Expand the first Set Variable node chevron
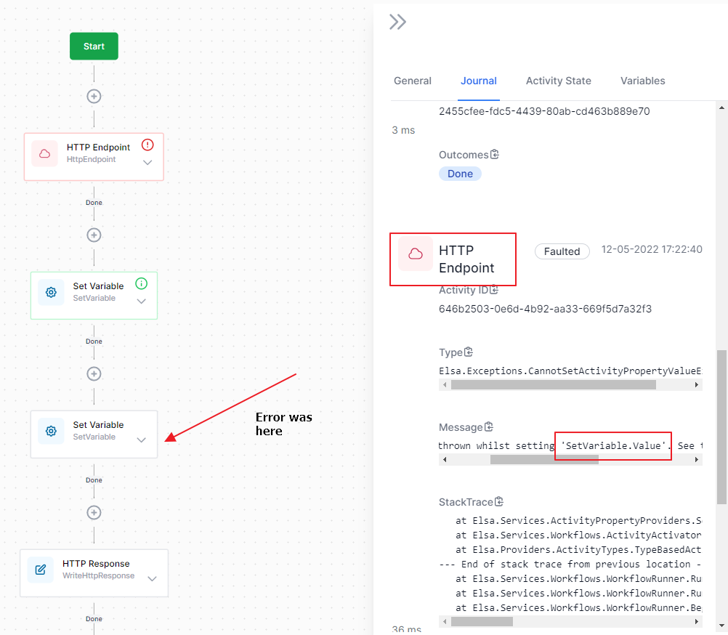The image size is (728, 635). click(142, 302)
